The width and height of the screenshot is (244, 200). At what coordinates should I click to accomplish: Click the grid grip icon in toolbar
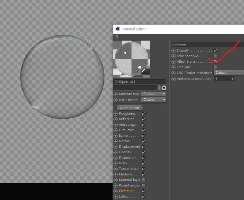116,37
